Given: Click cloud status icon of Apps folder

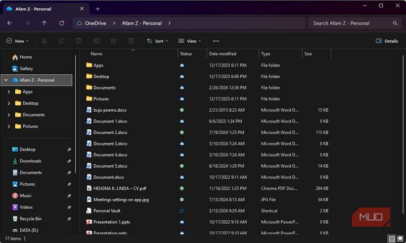Looking at the screenshot, I should [x=182, y=65].
